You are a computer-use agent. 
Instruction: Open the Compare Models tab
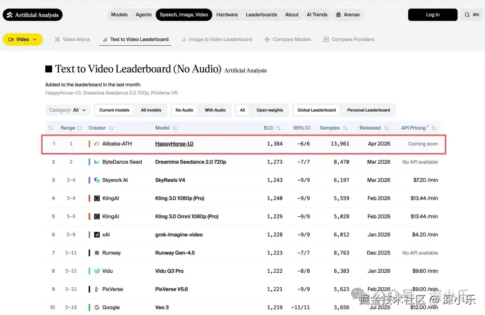click(288, 39)
